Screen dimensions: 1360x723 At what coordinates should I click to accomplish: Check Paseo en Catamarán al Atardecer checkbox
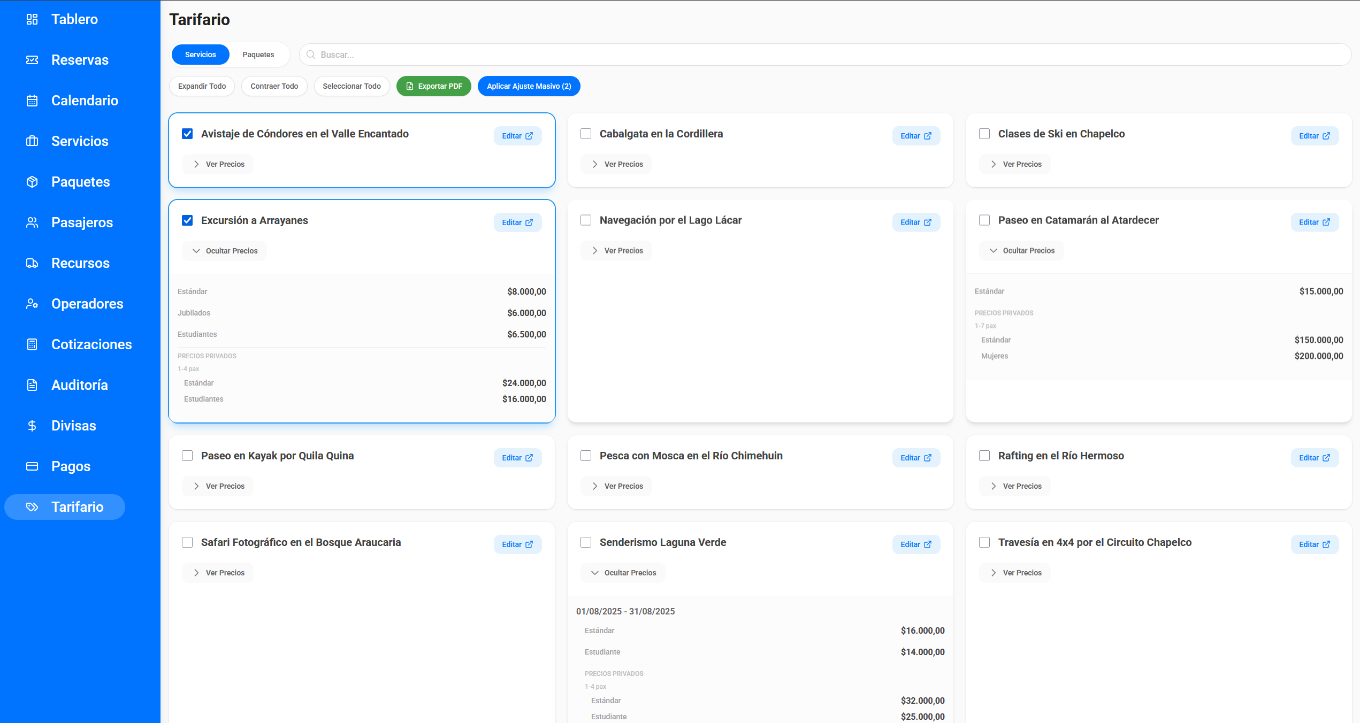click(x=984, y=220)
